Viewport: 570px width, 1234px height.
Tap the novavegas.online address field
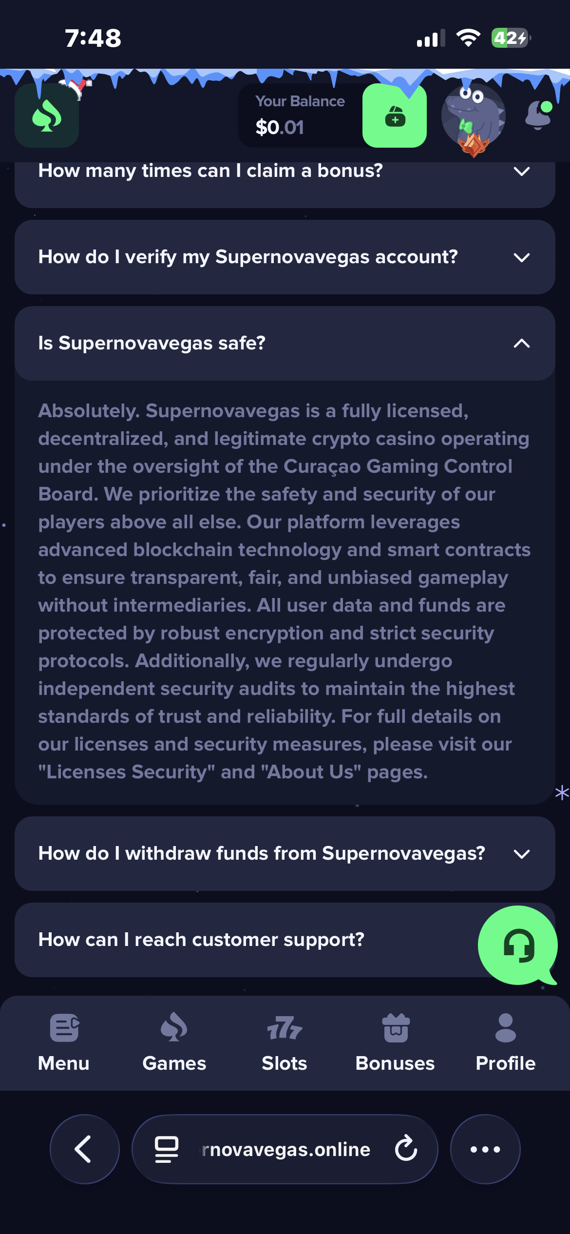(286, 1149)
